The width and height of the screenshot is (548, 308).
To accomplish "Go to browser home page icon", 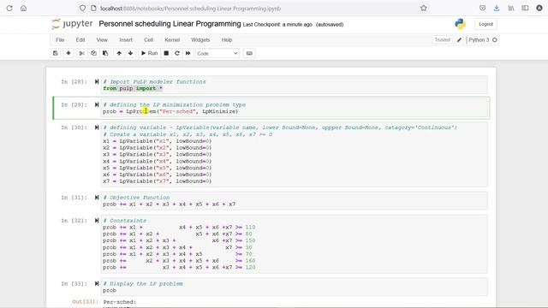I will pyautogui.click(x=23, y=8).
